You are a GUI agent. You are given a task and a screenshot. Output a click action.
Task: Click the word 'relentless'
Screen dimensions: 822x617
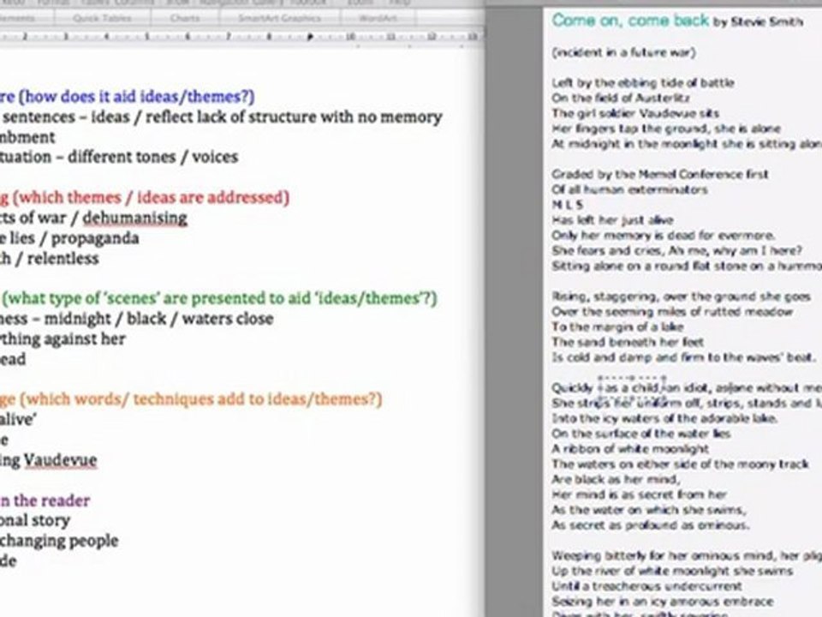63,259
